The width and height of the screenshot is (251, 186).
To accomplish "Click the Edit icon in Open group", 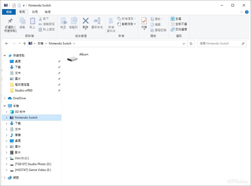I will (152, 24).
